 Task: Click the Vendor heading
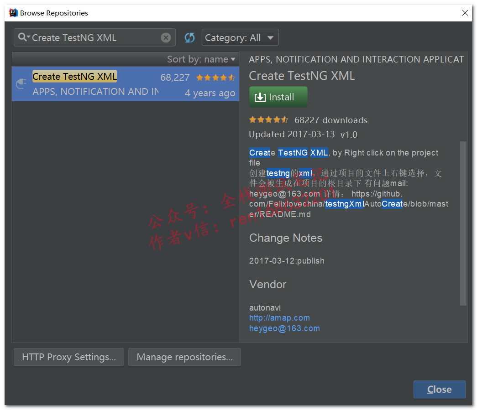(267, 285)
